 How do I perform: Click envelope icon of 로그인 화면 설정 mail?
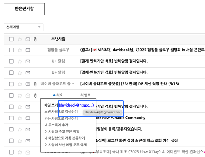[28, 141]
